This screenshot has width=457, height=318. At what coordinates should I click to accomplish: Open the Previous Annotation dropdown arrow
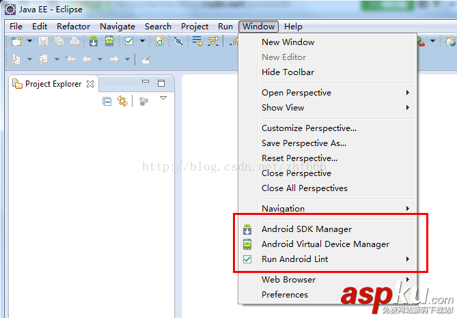tap(57, 59)
